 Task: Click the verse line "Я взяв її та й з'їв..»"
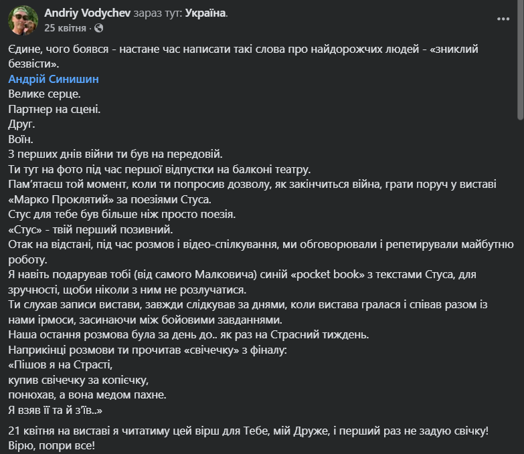[x=56, y=410]
